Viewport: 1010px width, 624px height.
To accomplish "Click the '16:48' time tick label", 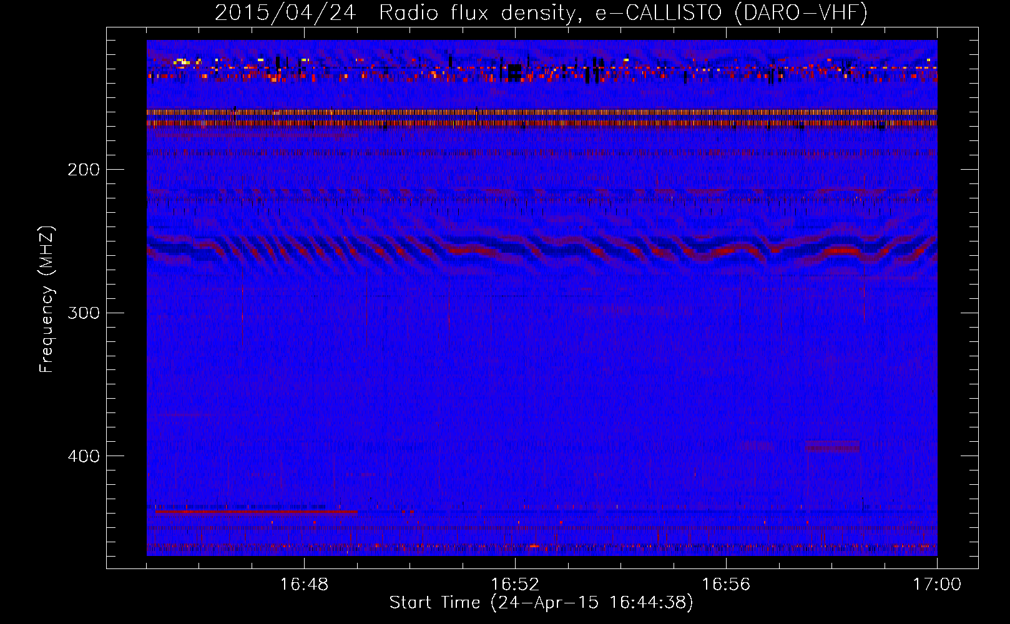I will (x=304, y=585).
